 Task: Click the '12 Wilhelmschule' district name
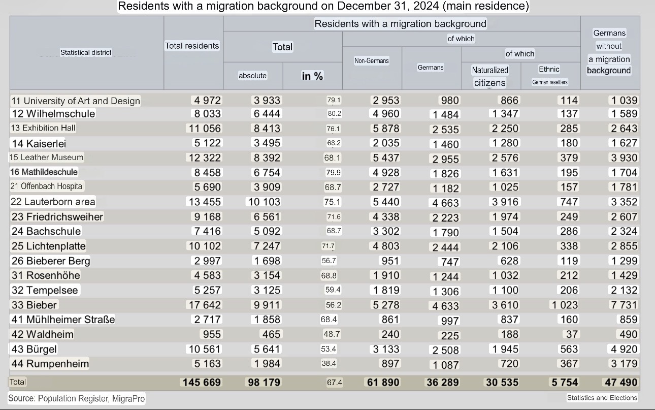(53, 113)
